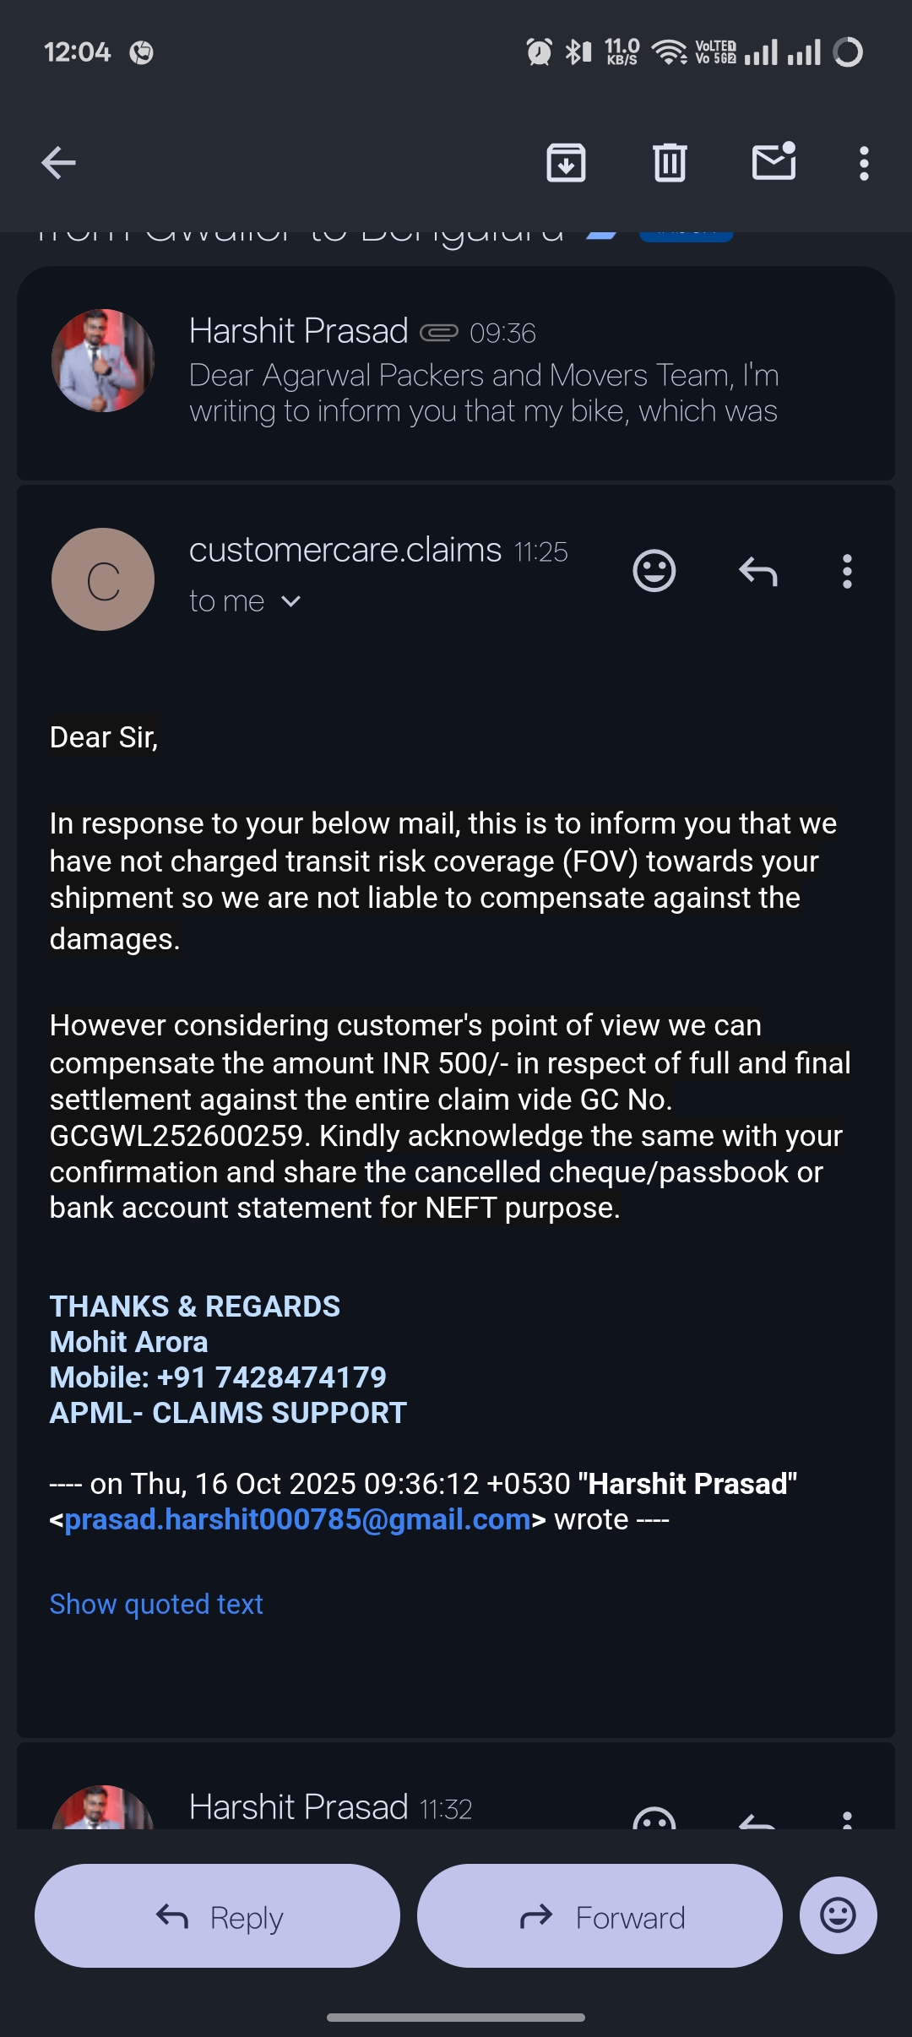Add emoji reaction to customercare.claims message

point(654,572)
